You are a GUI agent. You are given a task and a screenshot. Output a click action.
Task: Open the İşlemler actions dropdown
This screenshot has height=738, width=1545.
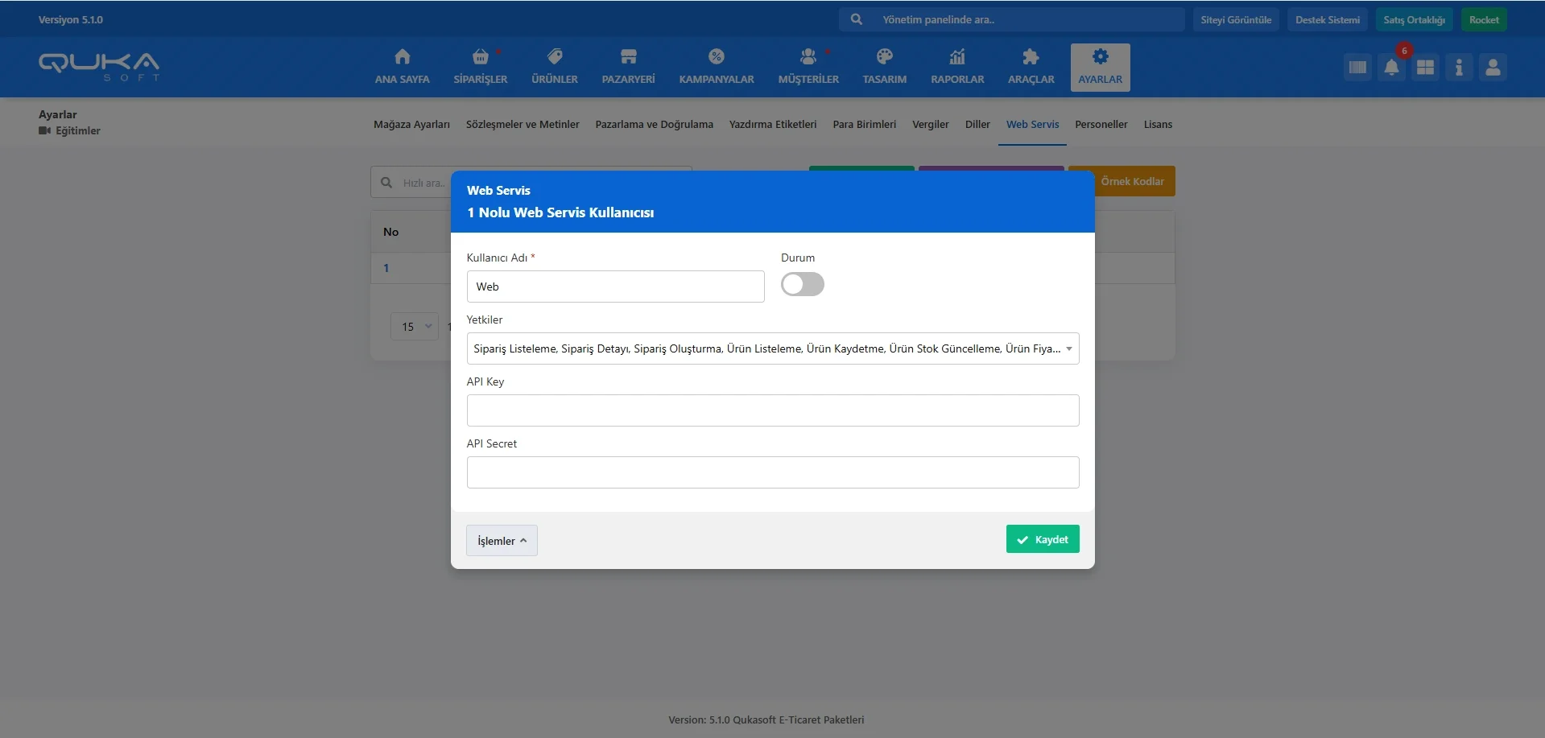[501, 541]
